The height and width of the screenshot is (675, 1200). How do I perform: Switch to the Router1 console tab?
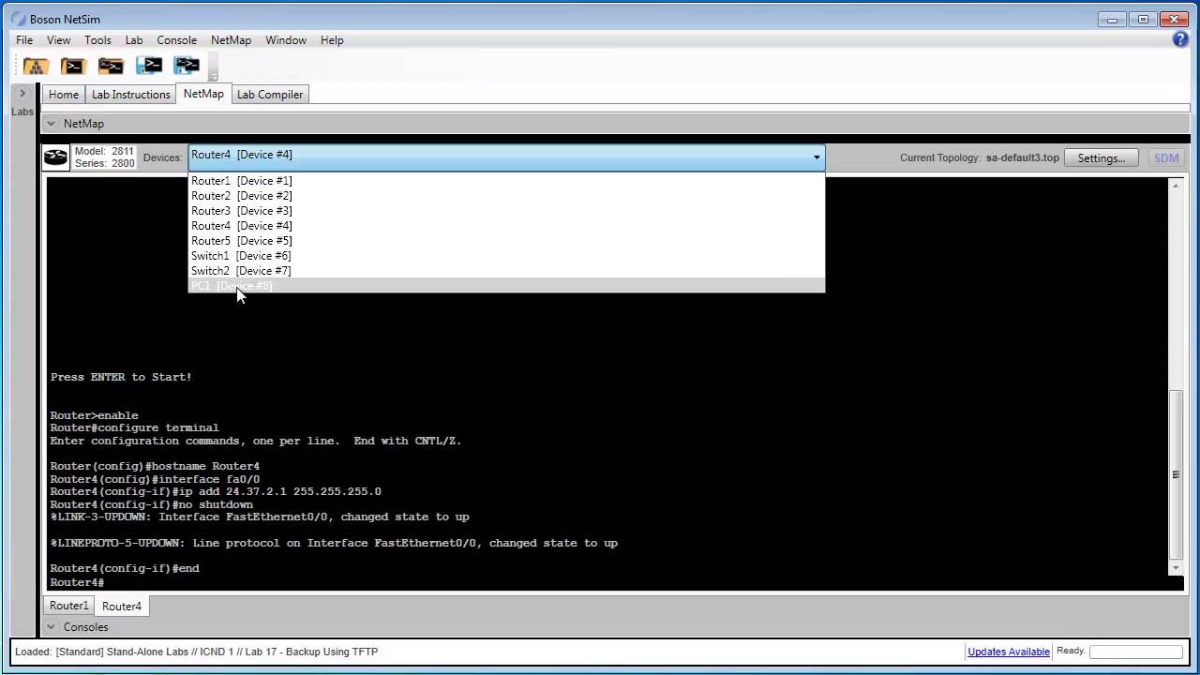(x=69, y=606)
